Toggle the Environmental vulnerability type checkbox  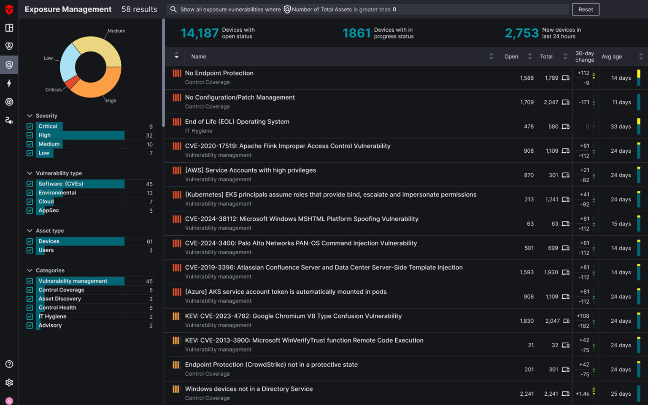[x=30, y=193]
